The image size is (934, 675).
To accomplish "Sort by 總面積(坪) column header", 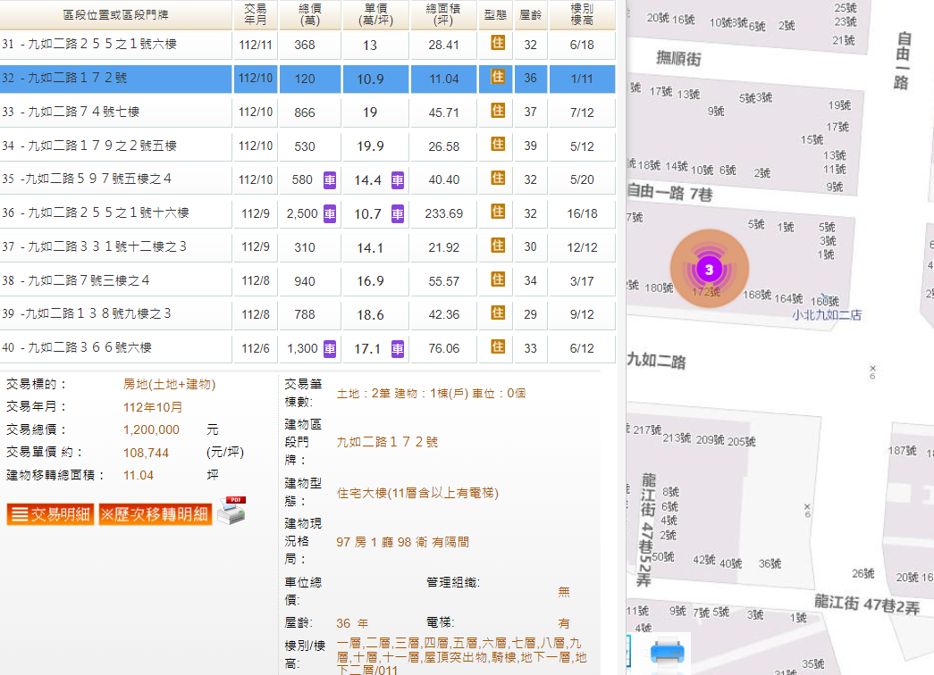I will click(x=443, y=15).
